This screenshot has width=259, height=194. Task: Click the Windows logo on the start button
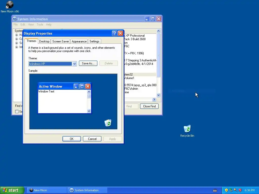click(x=5, y=190)
